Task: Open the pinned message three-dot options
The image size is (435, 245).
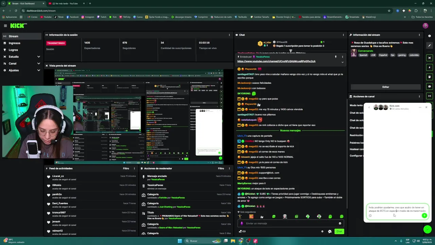Action: [342, 57]
